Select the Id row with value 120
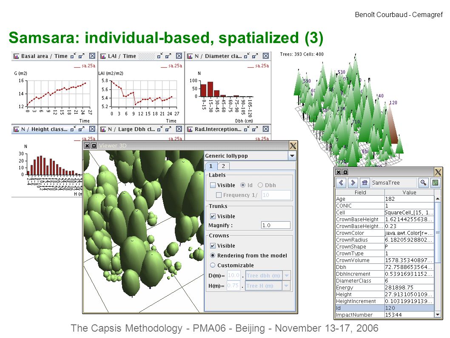450x338 pixels. 385,308
